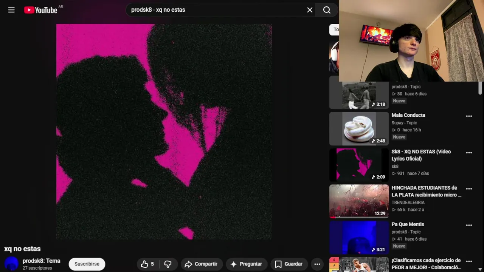The height and width of the screenshot is (272, 484).
Task: Play Mala Conducta snake thumbnail
Action: 359,128
